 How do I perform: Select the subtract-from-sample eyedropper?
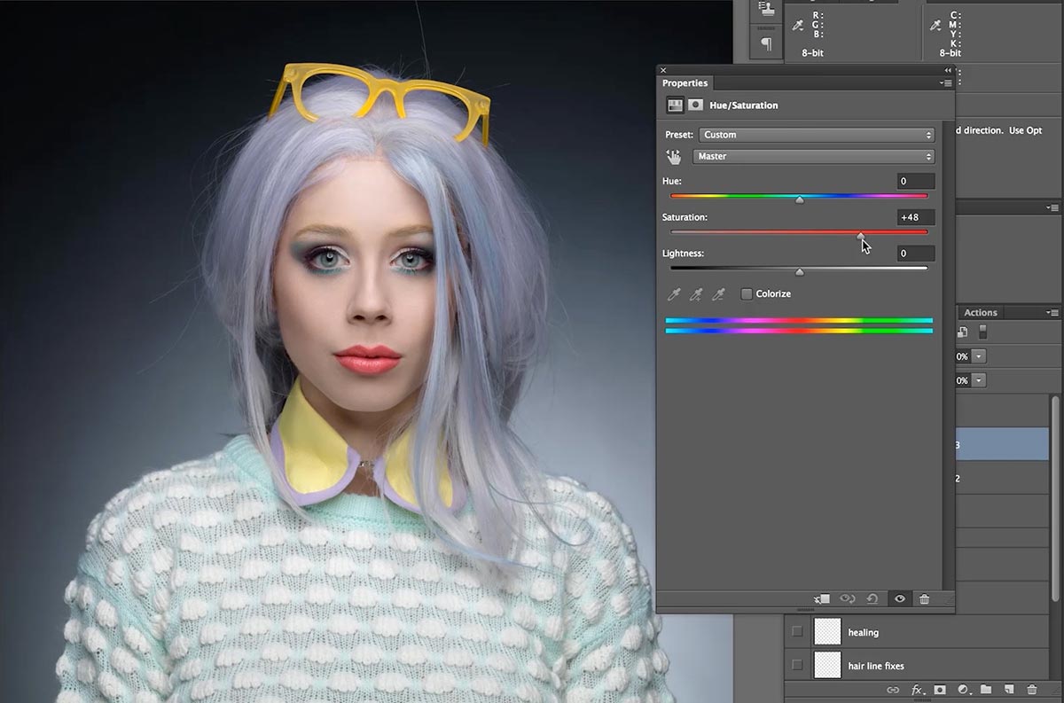tap(716, 293)
